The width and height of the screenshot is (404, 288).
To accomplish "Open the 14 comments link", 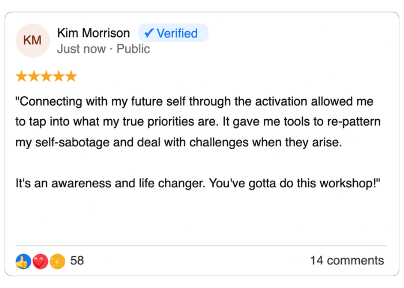I will tap(346, 260).
